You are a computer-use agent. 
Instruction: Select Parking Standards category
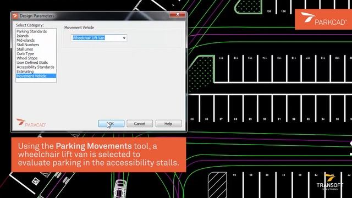tap(32, 31)
